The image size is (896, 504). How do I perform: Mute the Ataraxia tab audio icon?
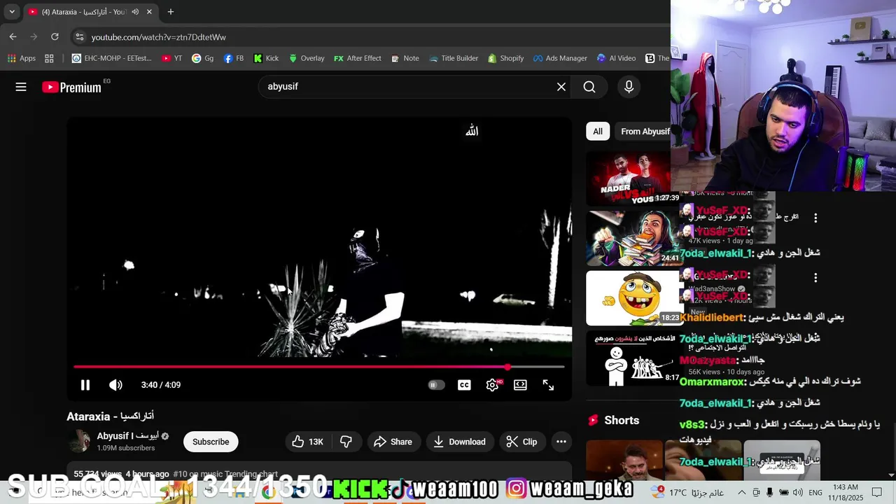click(135, 12)
